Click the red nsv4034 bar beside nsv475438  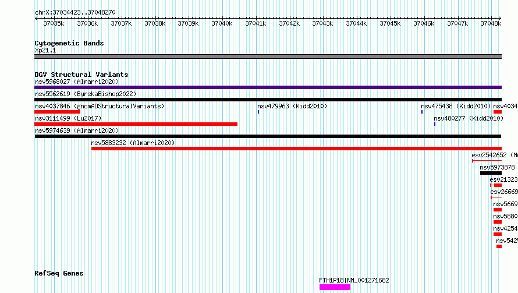click(x=498, y=112)
